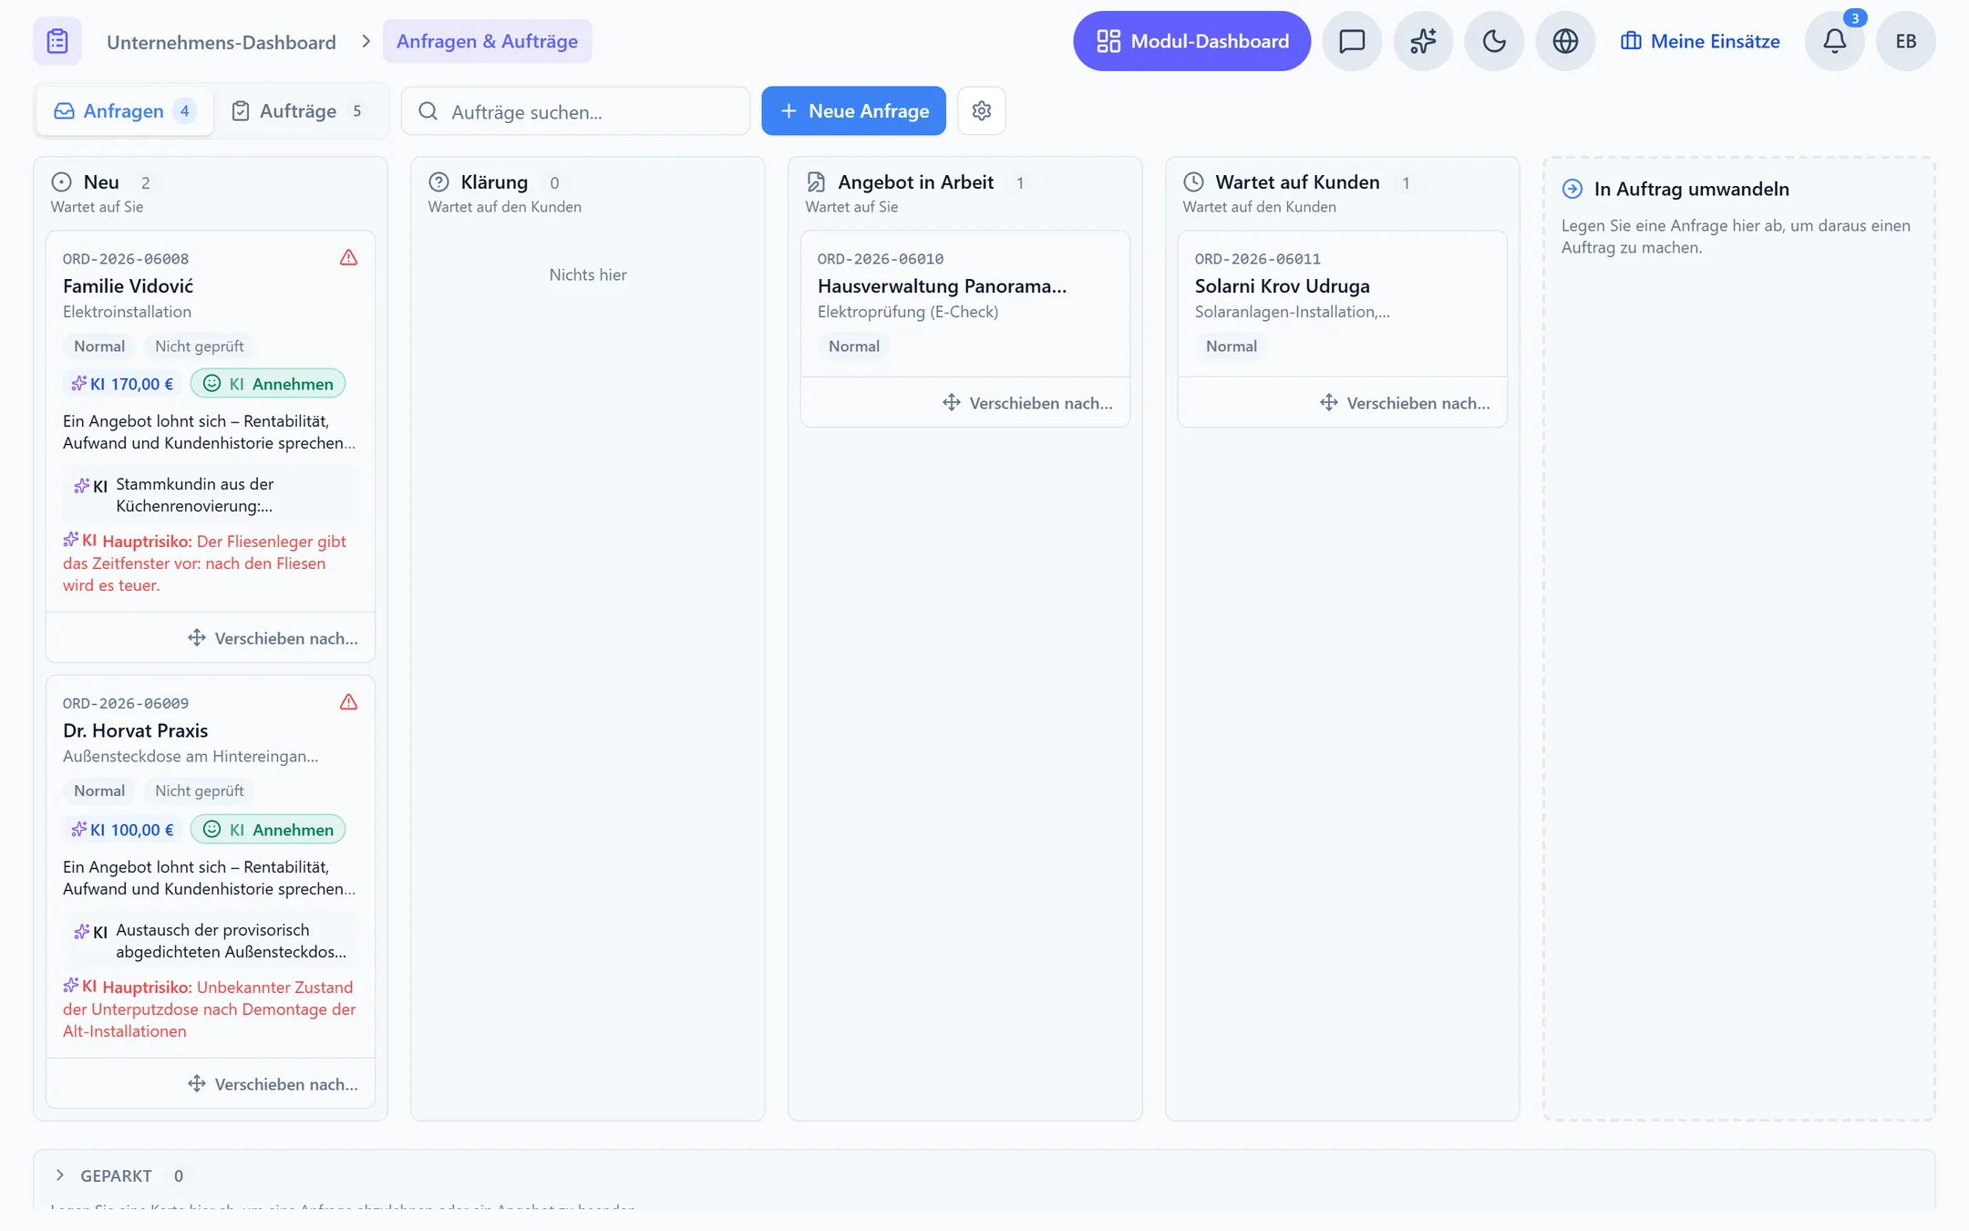Click the Aufträge suchen search field
This screenshot has width=1969, height=1231.
tap(575, 111)
